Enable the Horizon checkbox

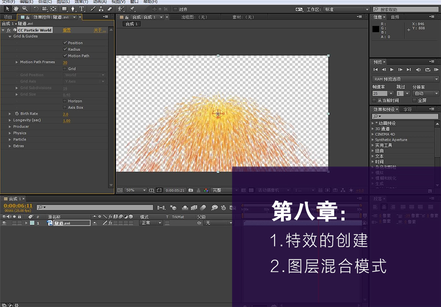click(65, 101)
